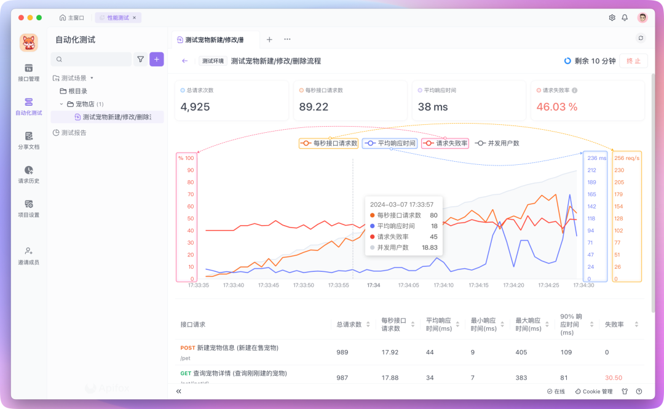Click the 每秒接口请求数 89.22 card
664x409 pixels.
click(x=350, y=100)
